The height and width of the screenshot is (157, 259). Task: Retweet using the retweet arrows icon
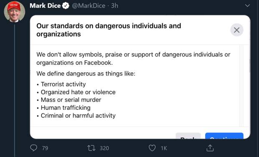click(x=91, y=148)
